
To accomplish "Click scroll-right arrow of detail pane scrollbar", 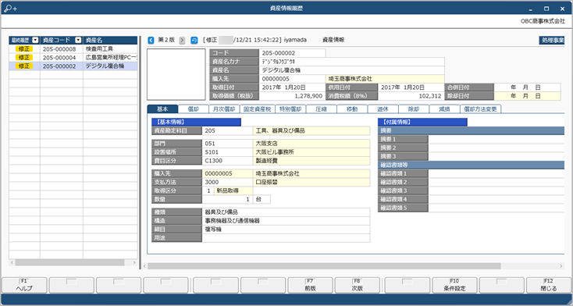I will [561, 266].
